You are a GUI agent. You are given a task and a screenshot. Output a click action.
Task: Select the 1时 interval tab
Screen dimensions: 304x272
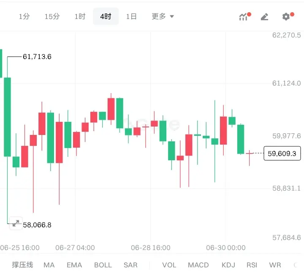tap(80, 16)
